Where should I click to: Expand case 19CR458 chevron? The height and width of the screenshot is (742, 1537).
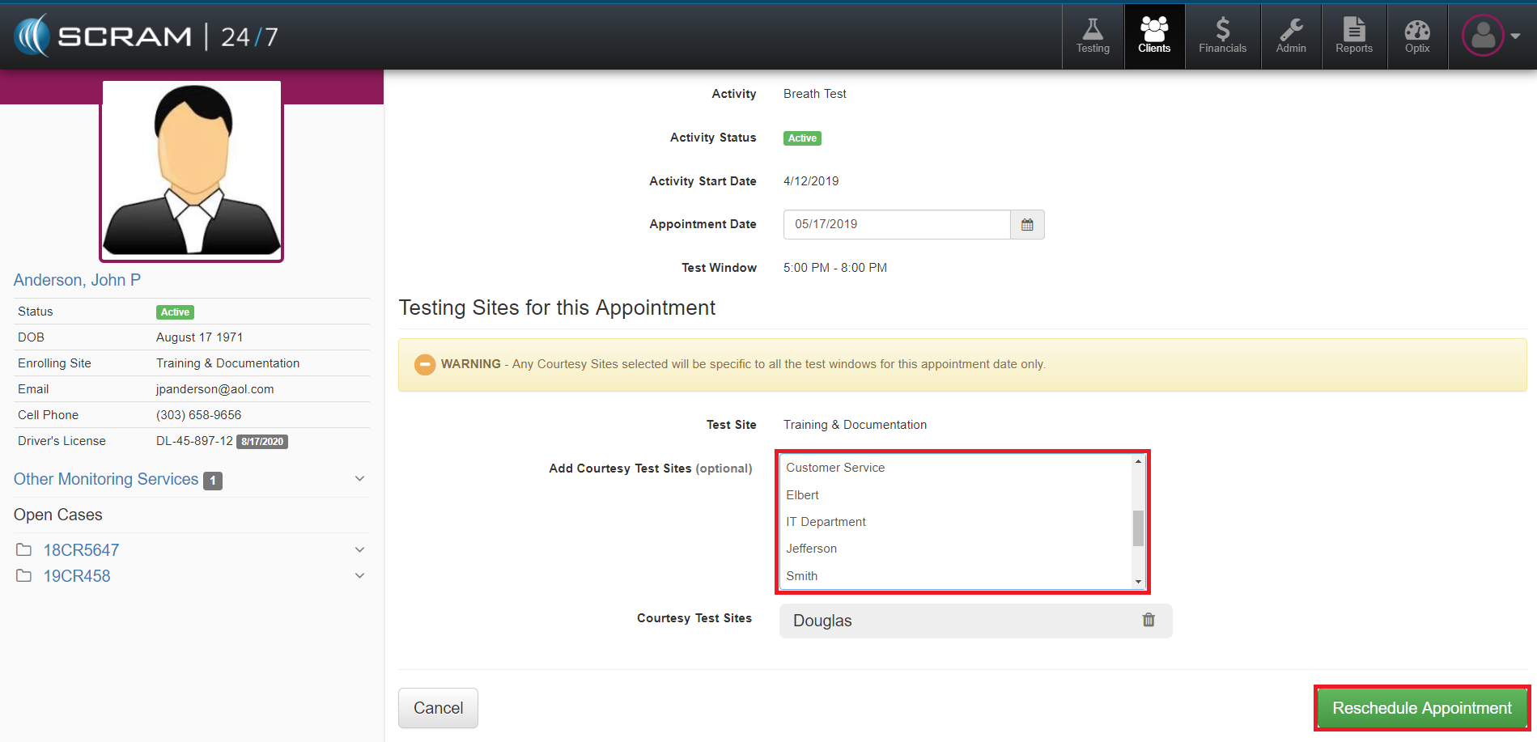(359, 576)
